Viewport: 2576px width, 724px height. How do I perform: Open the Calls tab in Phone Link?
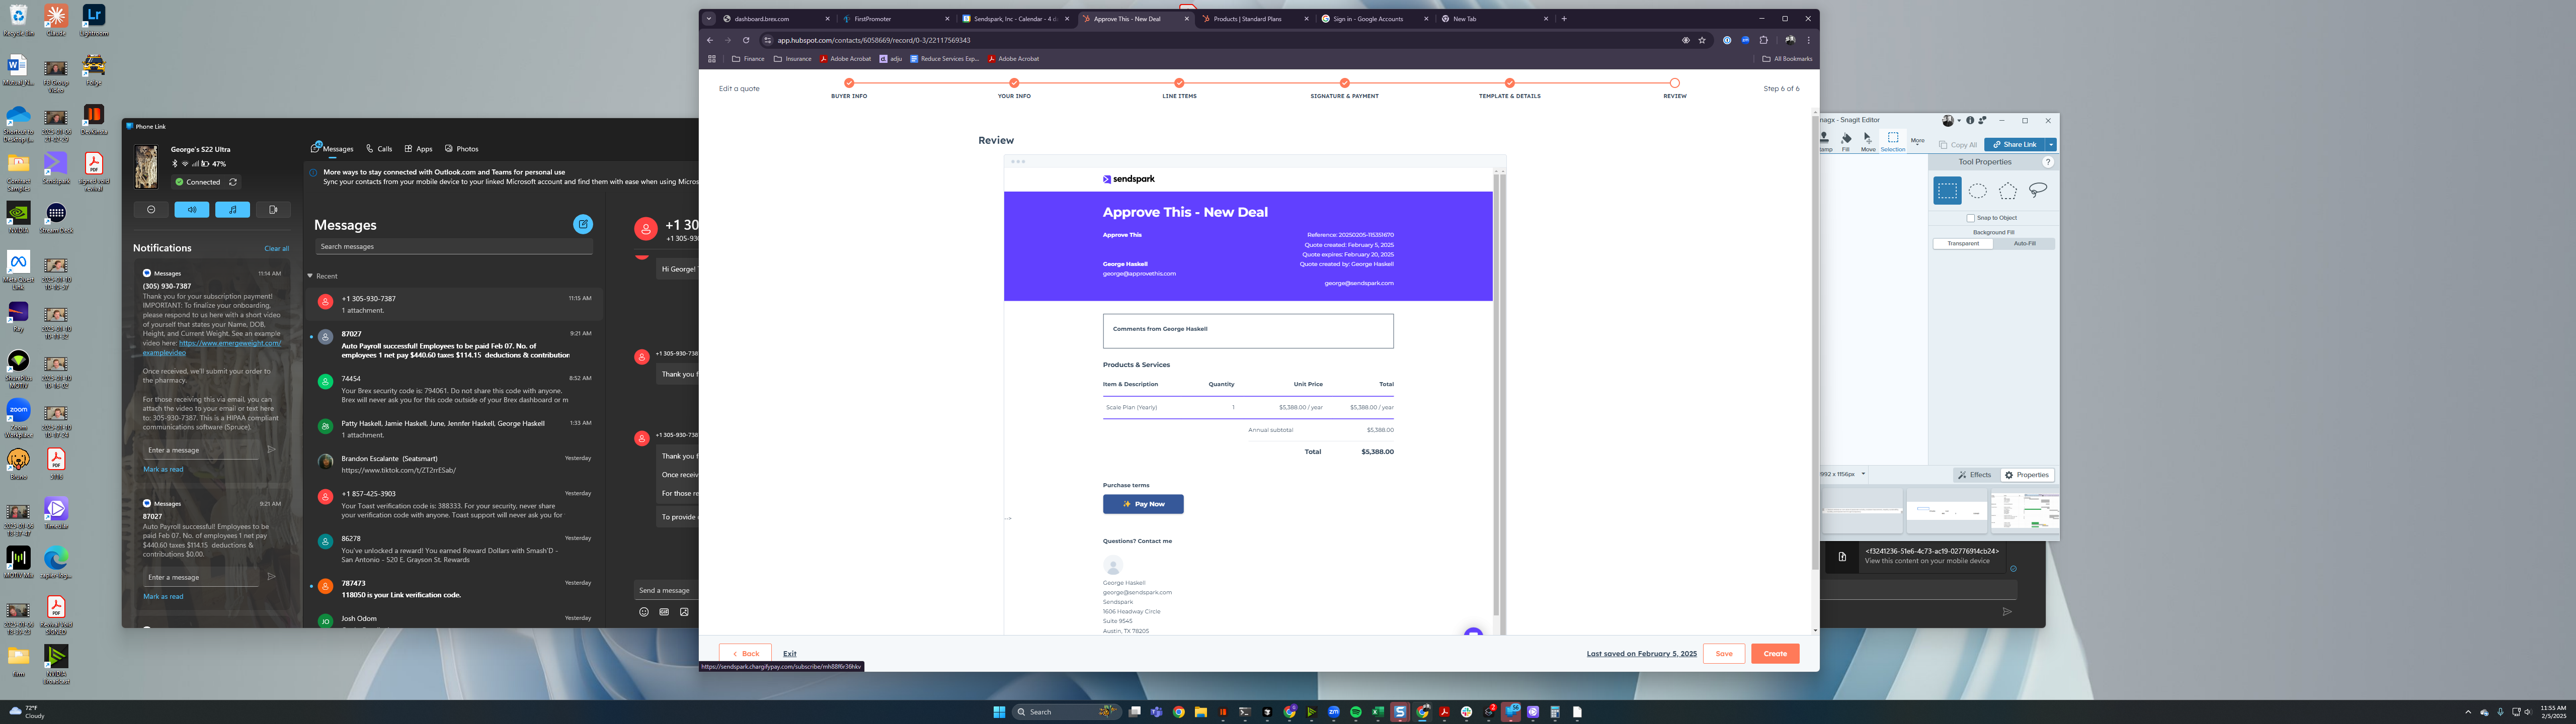pyautogui.click(x=379, y=148)
